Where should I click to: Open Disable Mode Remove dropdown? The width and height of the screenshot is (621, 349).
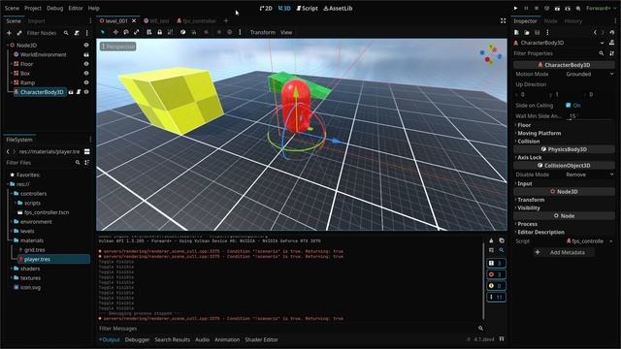[x=590, y=174]
